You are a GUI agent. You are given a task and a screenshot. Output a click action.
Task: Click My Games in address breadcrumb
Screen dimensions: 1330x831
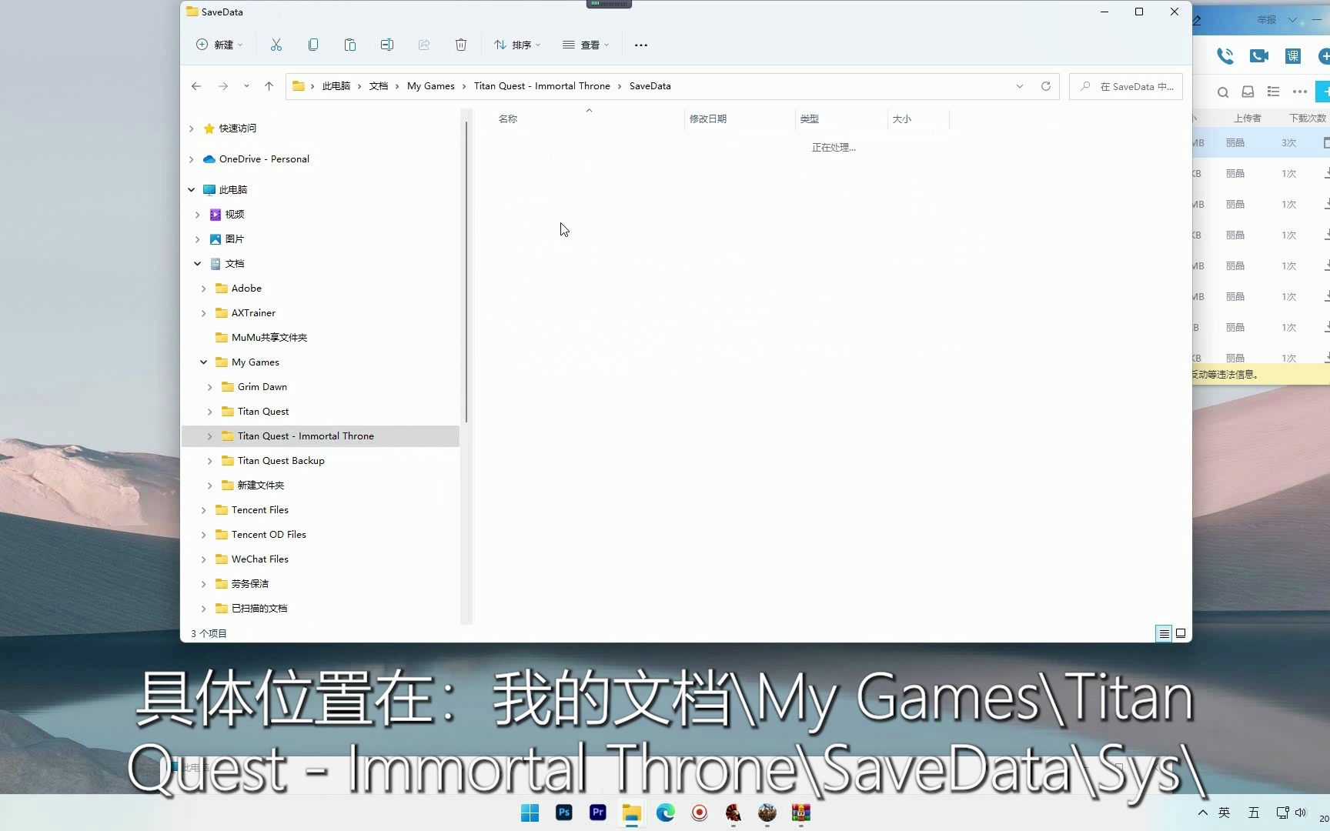click(x=430, y=86)
